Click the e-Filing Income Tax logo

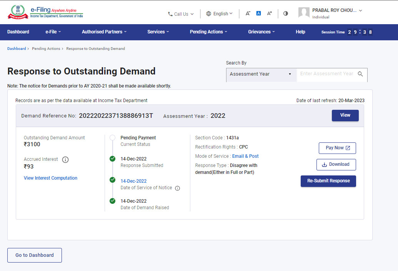[45, 12]
